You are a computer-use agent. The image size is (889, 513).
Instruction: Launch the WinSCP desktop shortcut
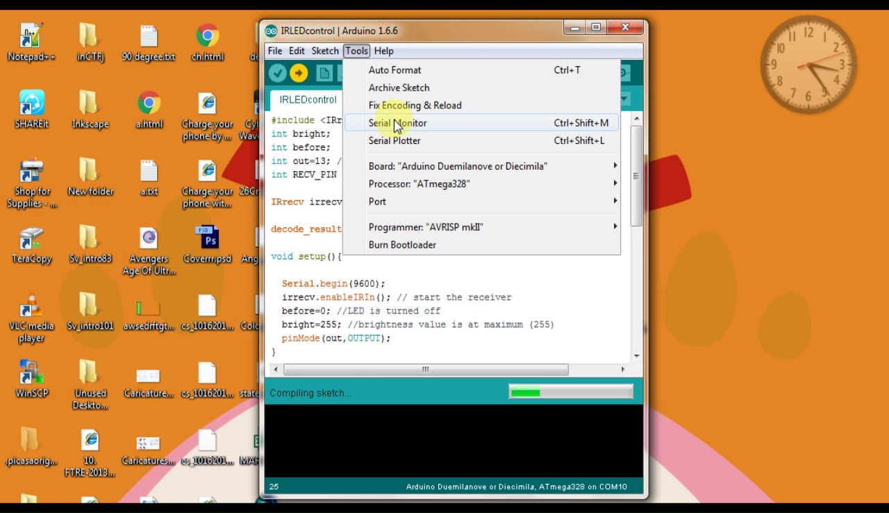coord(31,380)
